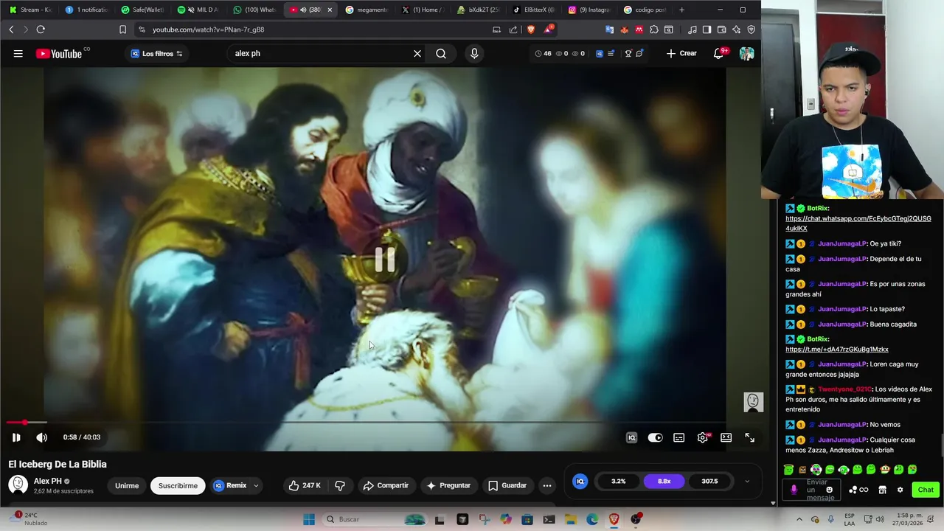Click the taskbar Buscar search box
Screen dimensions: 944x531
click(375, 519)
